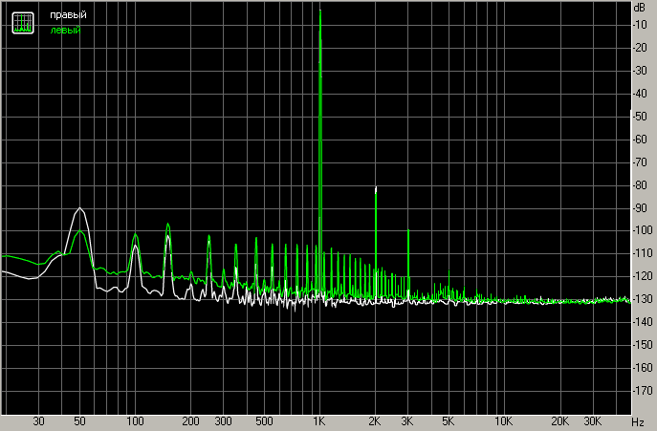
Task: Click the 1K frequency axis label
Action: click(318, 420)
